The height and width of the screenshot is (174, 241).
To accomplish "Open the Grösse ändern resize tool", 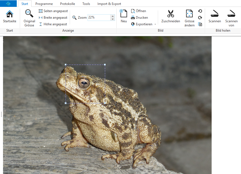I will click(x=189, y=14).
